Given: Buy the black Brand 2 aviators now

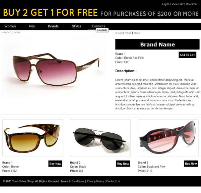Looking at the screenshot, I should coord(123,164).
